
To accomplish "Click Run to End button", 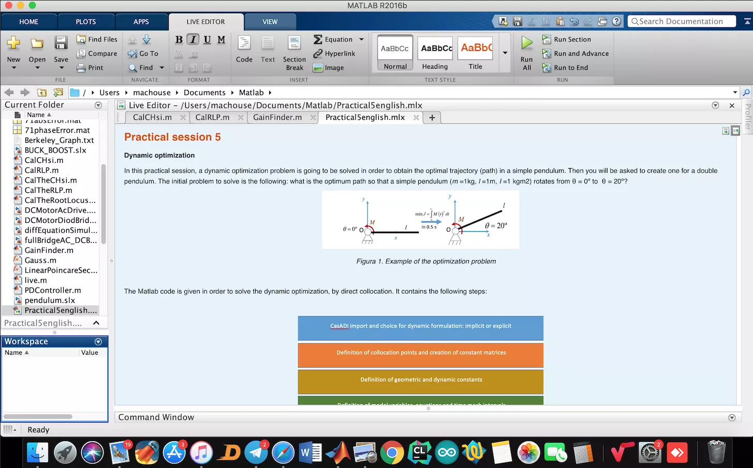I will click(565, 68).
